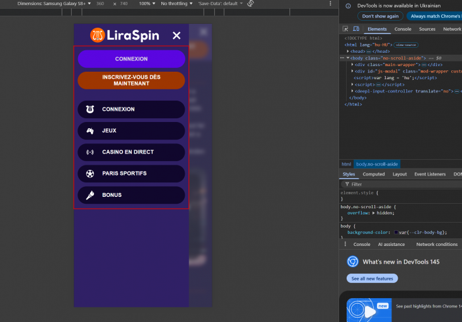The width and height of the screenshot is (462, 322).
Task: Click the live broadcast icon
Action: tap(90, 152)
